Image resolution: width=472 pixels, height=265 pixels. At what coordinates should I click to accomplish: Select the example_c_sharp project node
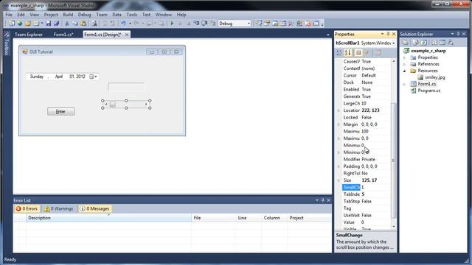coord(428,51)
